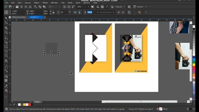Screen dimensions: 199x112
Task: Open the Layout menu
Action: [x=28, y=3]
